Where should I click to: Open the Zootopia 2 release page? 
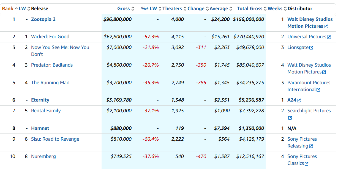coord(43,19)
